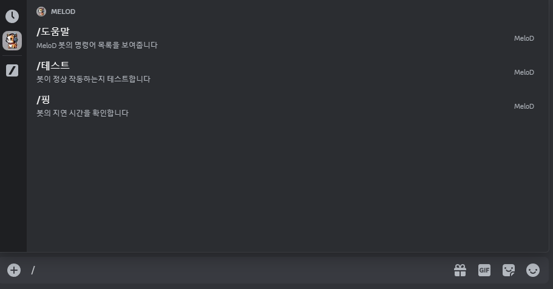Click description '봇의 지연 시간을 확인합니다'
The image size is (553, 289).
click(83, 113)
